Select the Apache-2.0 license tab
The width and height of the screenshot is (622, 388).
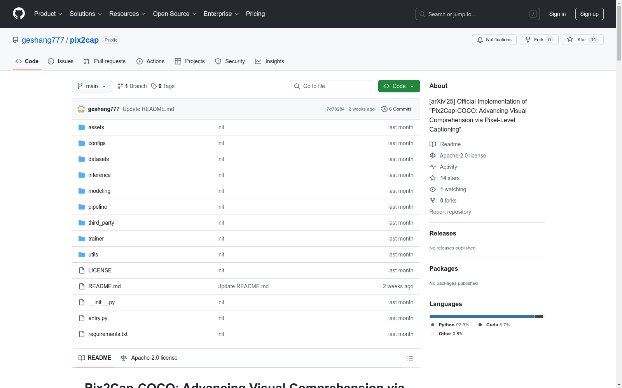pos(149,358)
